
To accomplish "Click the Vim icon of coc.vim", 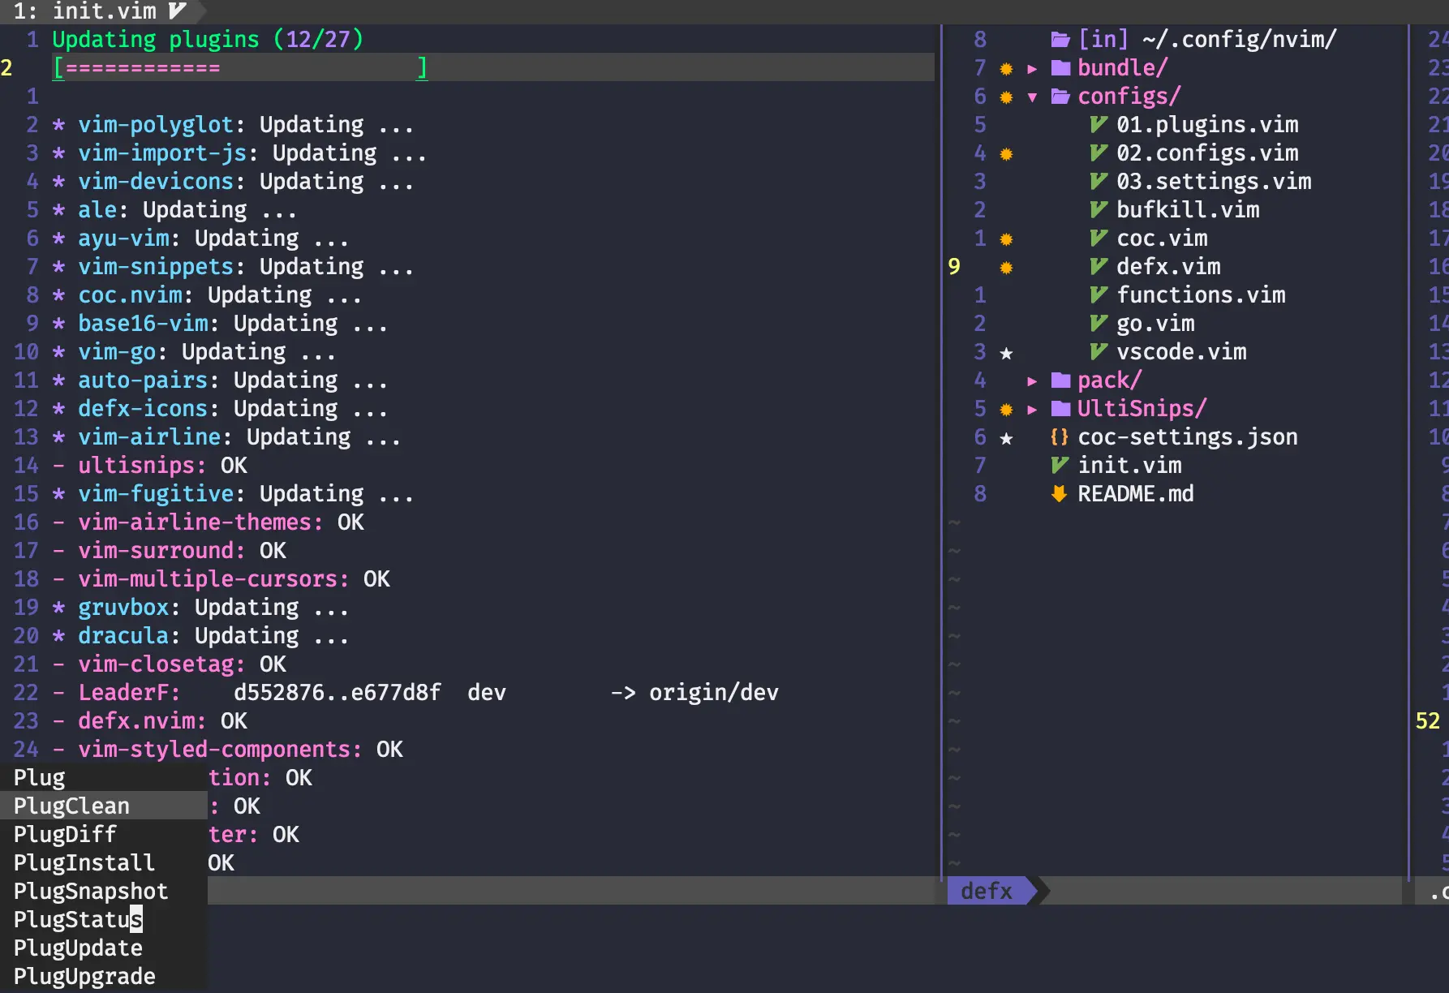I will coord(1099,239).
